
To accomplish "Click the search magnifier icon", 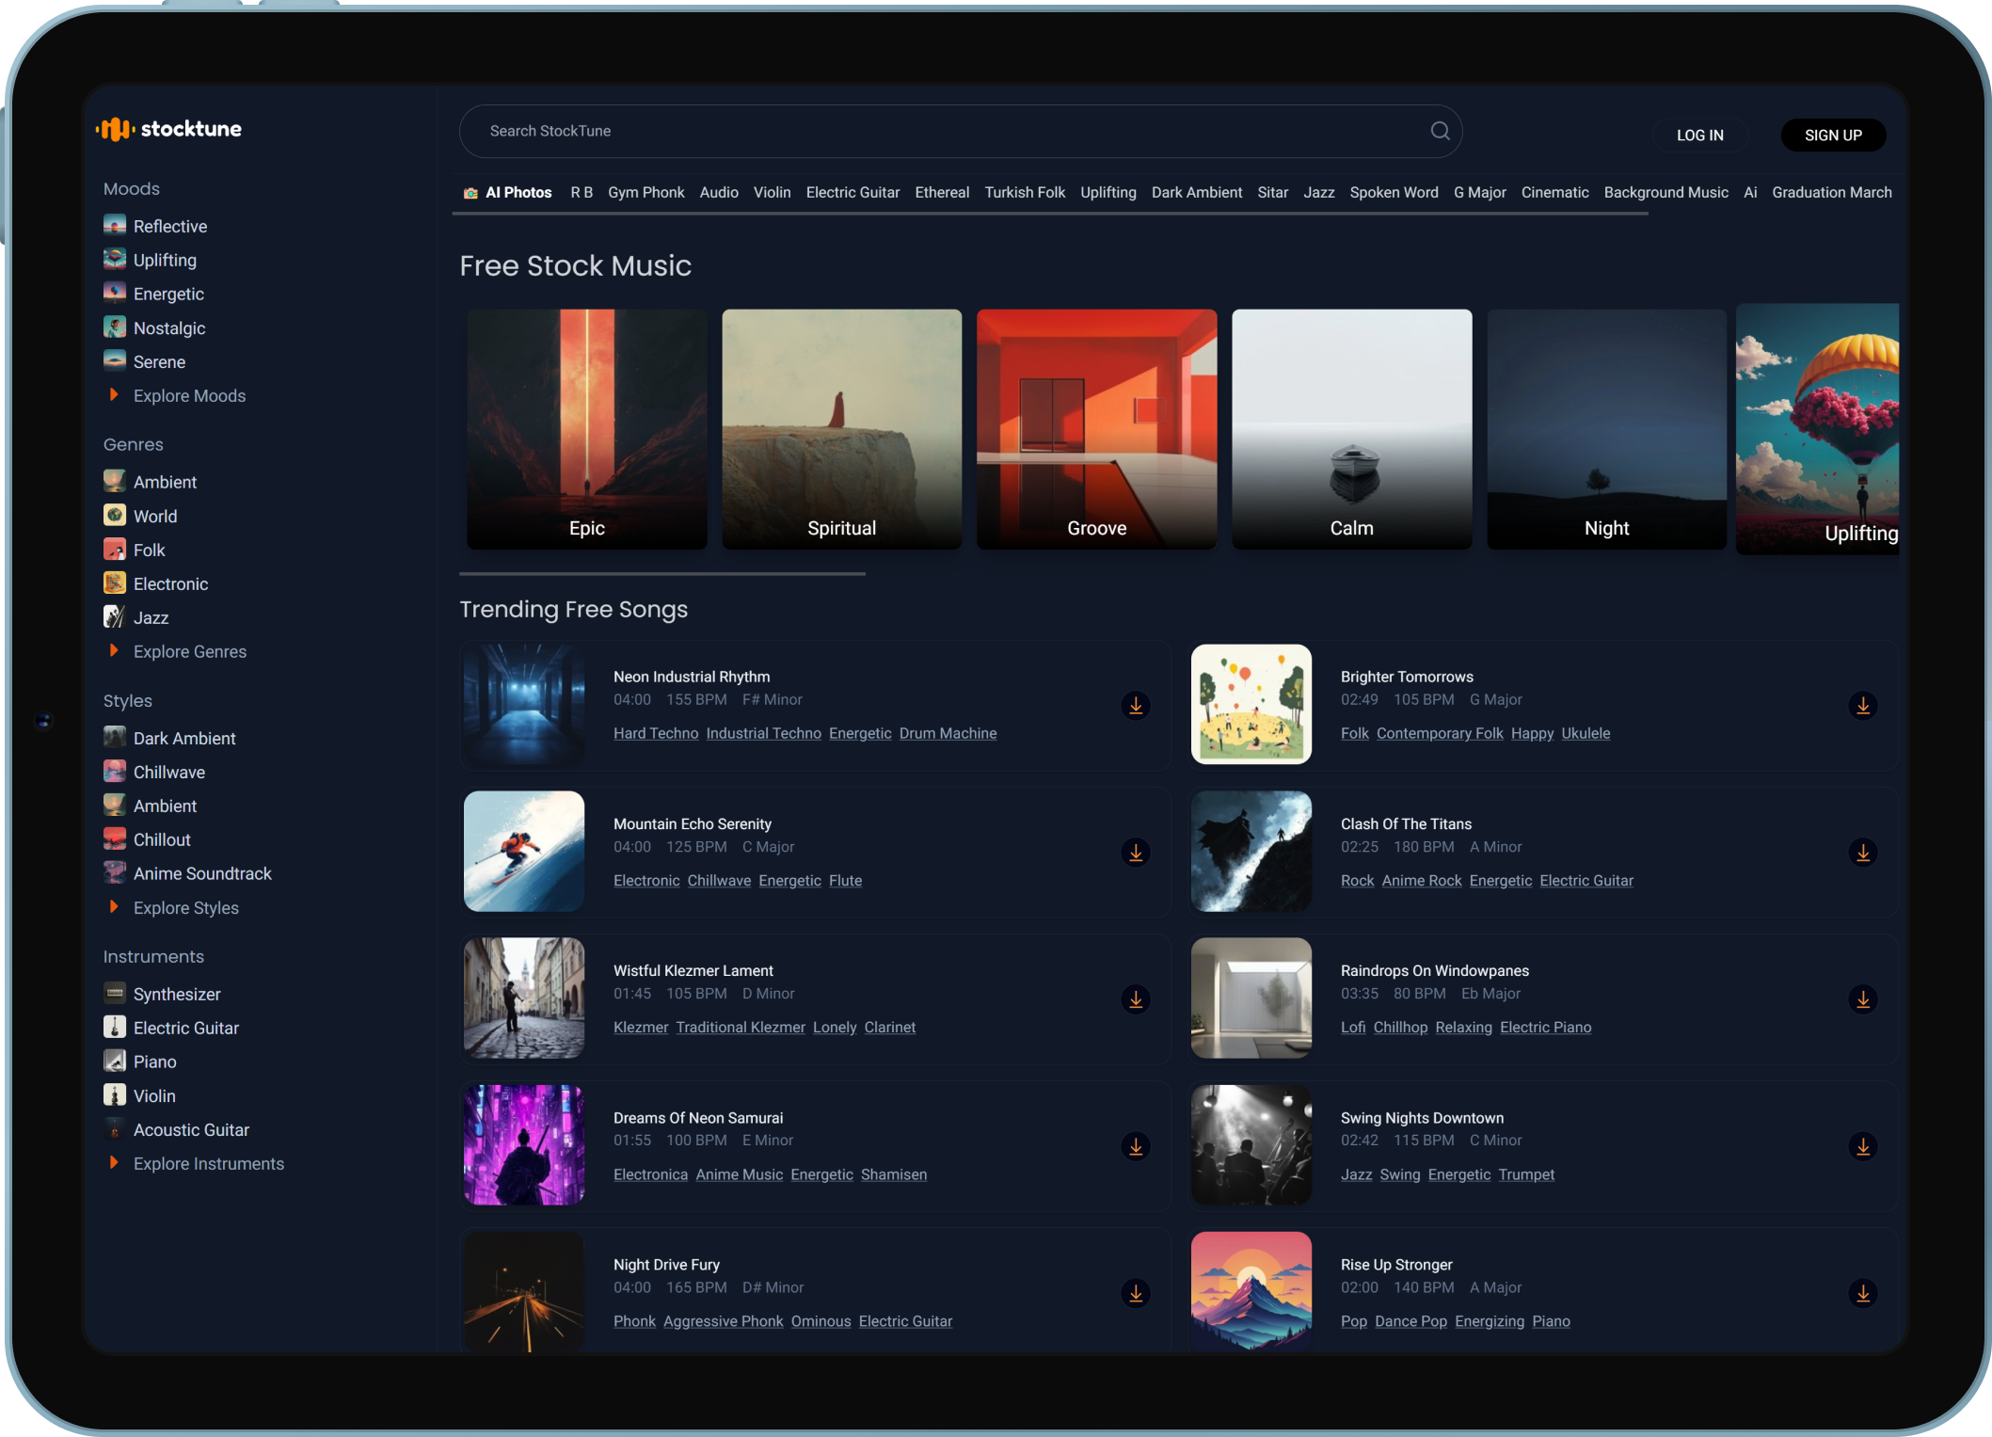I will [x=1440, y=131].
